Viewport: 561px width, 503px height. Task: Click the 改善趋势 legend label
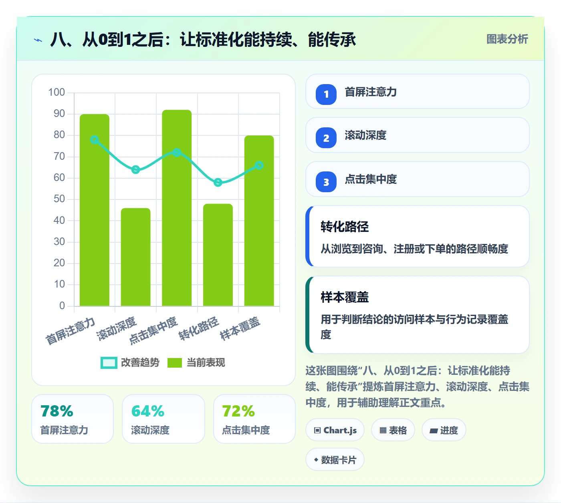(x=140, y=362)
